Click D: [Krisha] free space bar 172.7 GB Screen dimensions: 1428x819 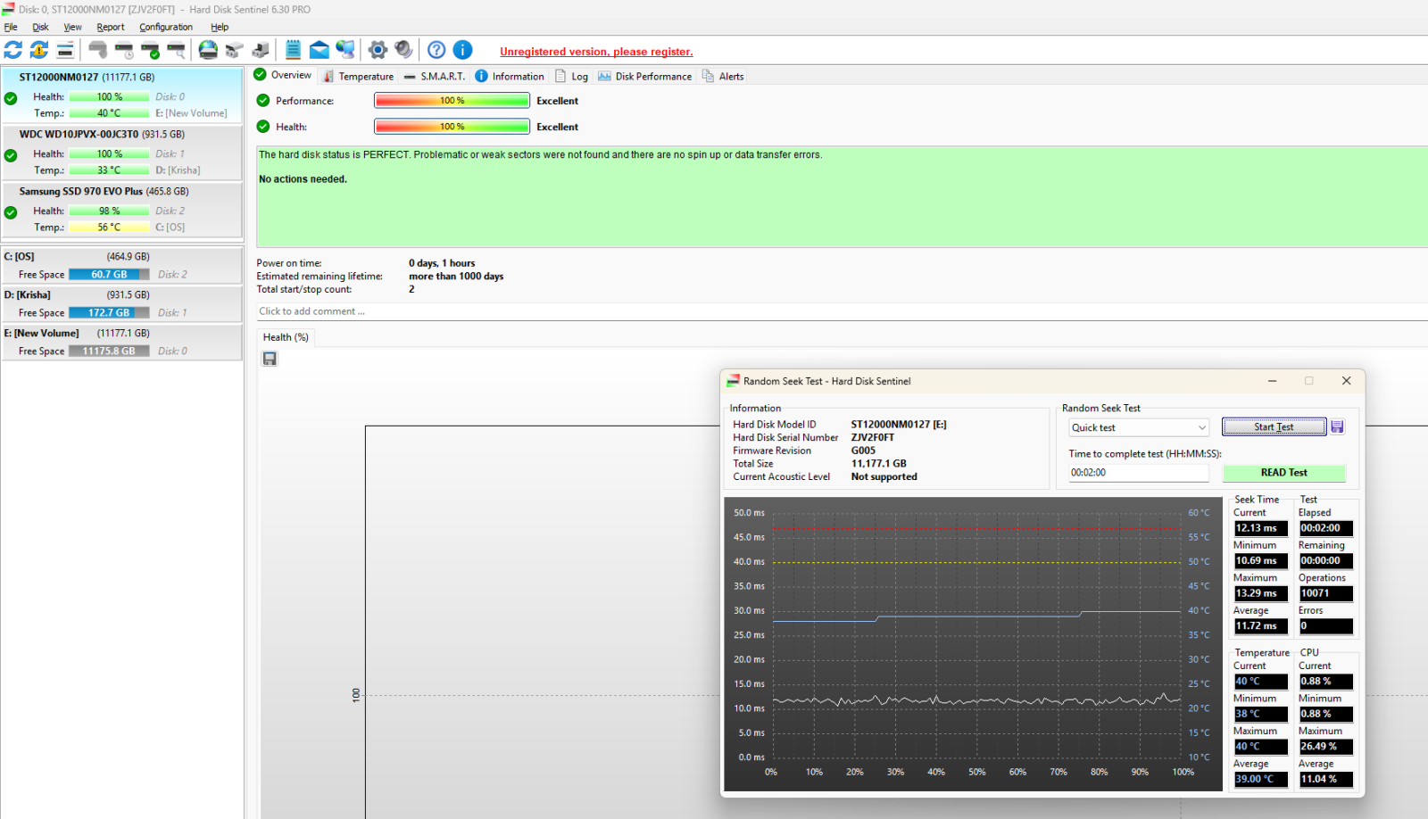[109, 313]
